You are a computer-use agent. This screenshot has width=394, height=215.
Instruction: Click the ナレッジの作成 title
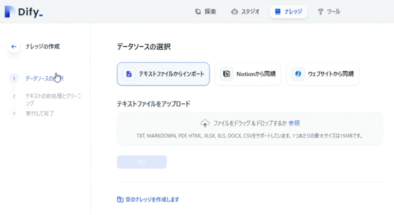point(43,47)
